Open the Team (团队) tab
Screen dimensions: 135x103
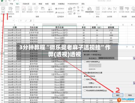tap(83, 4)
